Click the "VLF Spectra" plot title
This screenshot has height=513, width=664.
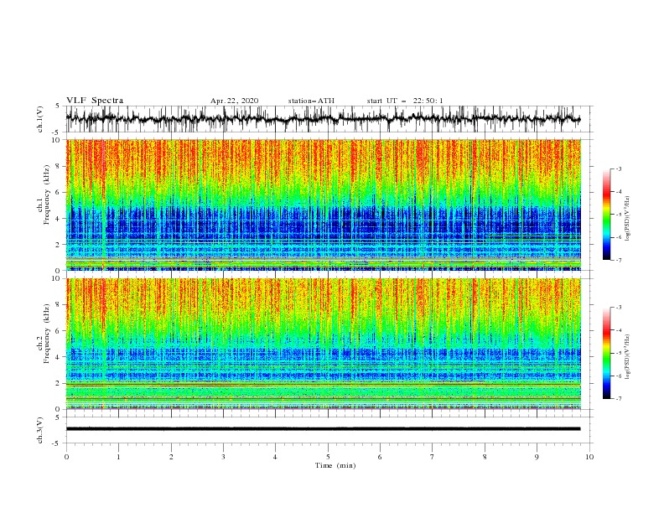pos(95,101)
